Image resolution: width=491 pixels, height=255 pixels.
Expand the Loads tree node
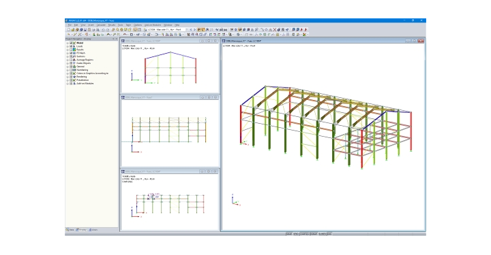pyautogui.click(x=68, y=46)
